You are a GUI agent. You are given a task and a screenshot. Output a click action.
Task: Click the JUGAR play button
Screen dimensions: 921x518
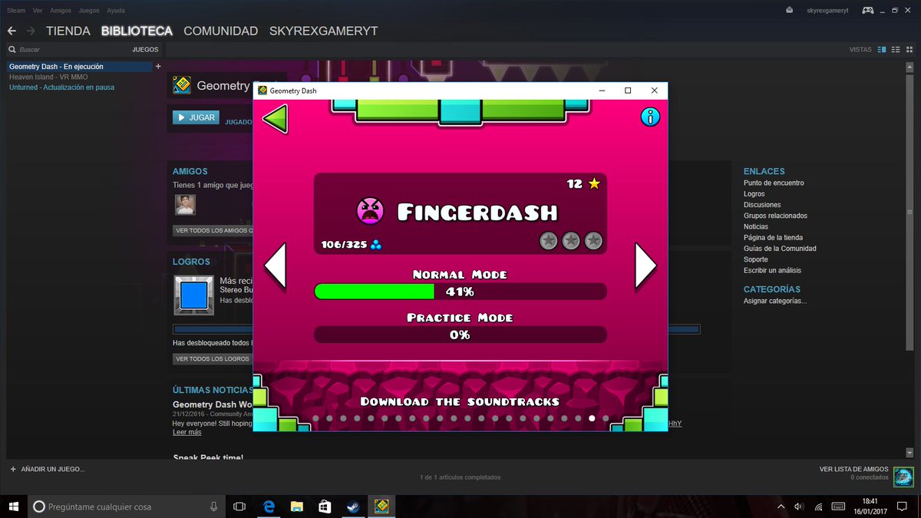(196, 117)
